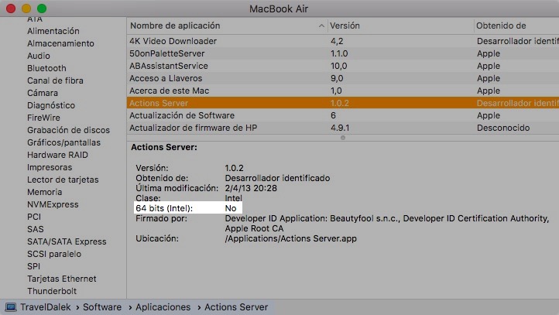
Task: Click the 64 bits (Intel) label
Action: click(164, 208)
